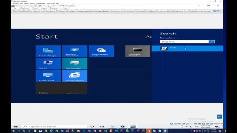
Task: Click the Type here to search box
Action: click(54, 126)
